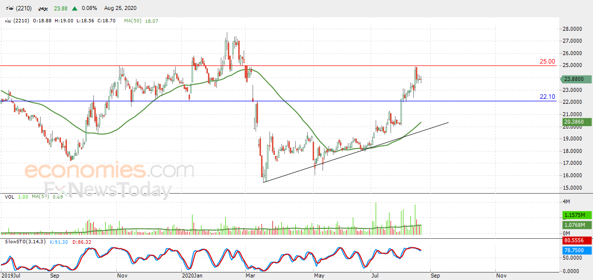Viewport: 593px width, 280px height.
Task: Select the MA(50) indicator label
Action: [133, 21]
